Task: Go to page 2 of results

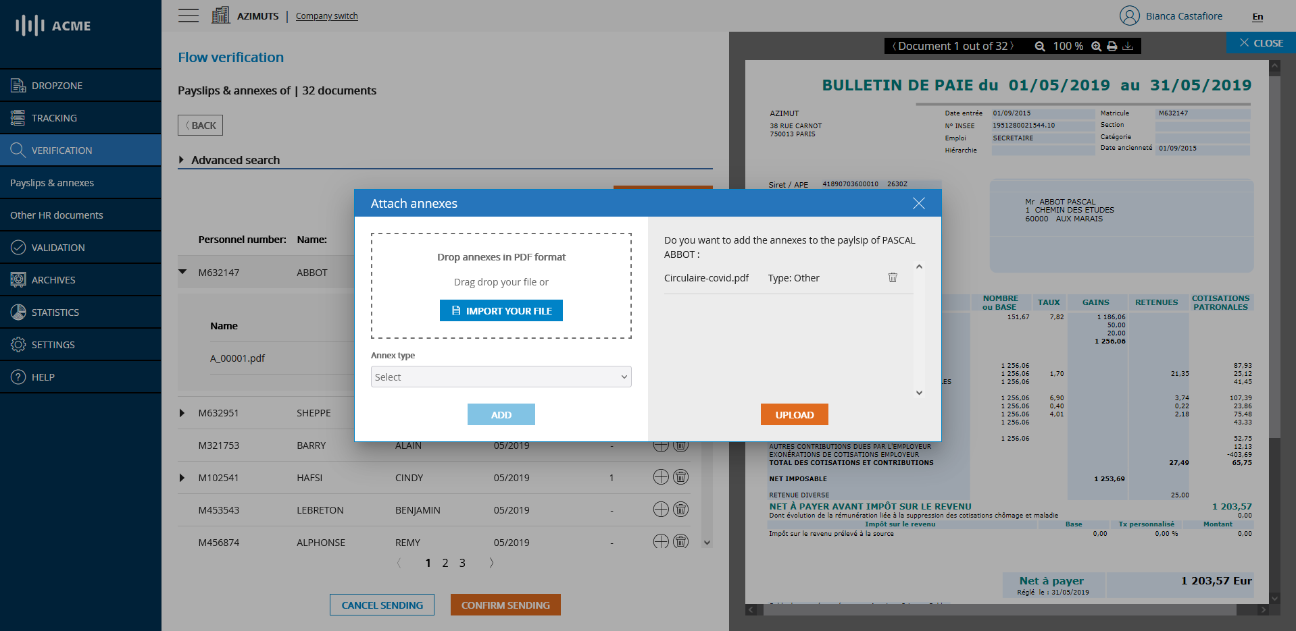Action: [x=445, y=563]
